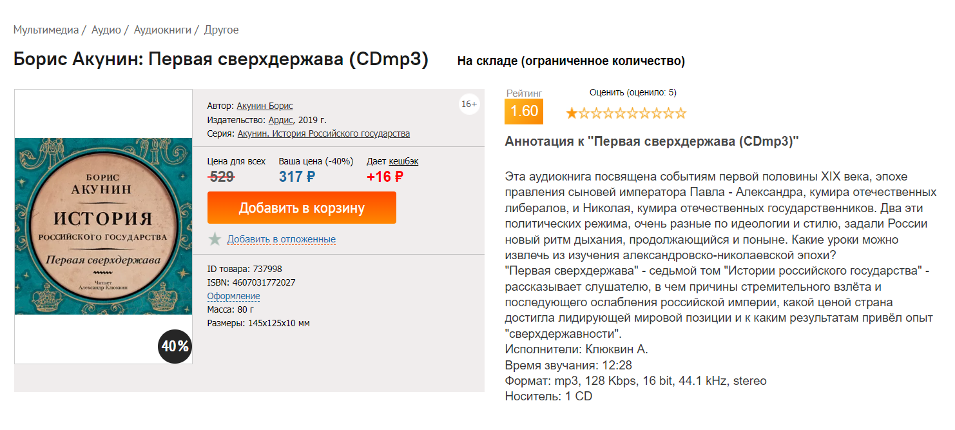
Task: Rate the audiobook with the fifth star
Action: click(x=620, y=114)
